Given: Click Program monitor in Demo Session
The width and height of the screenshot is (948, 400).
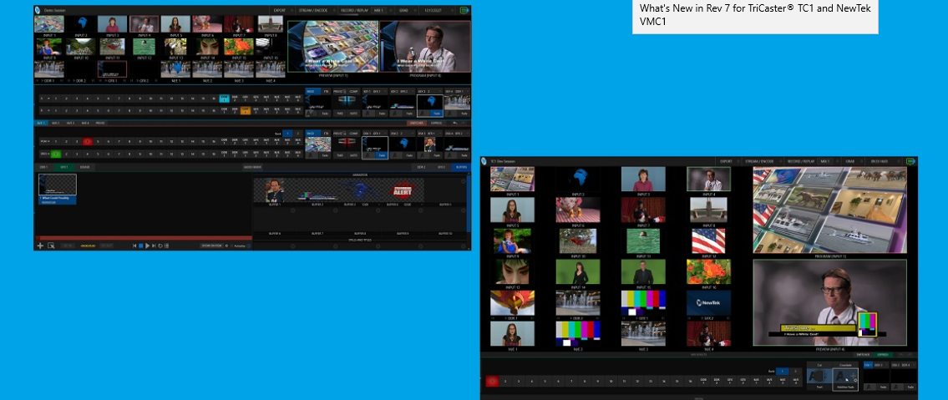Looking at the screenshot, I should point(425,47).
